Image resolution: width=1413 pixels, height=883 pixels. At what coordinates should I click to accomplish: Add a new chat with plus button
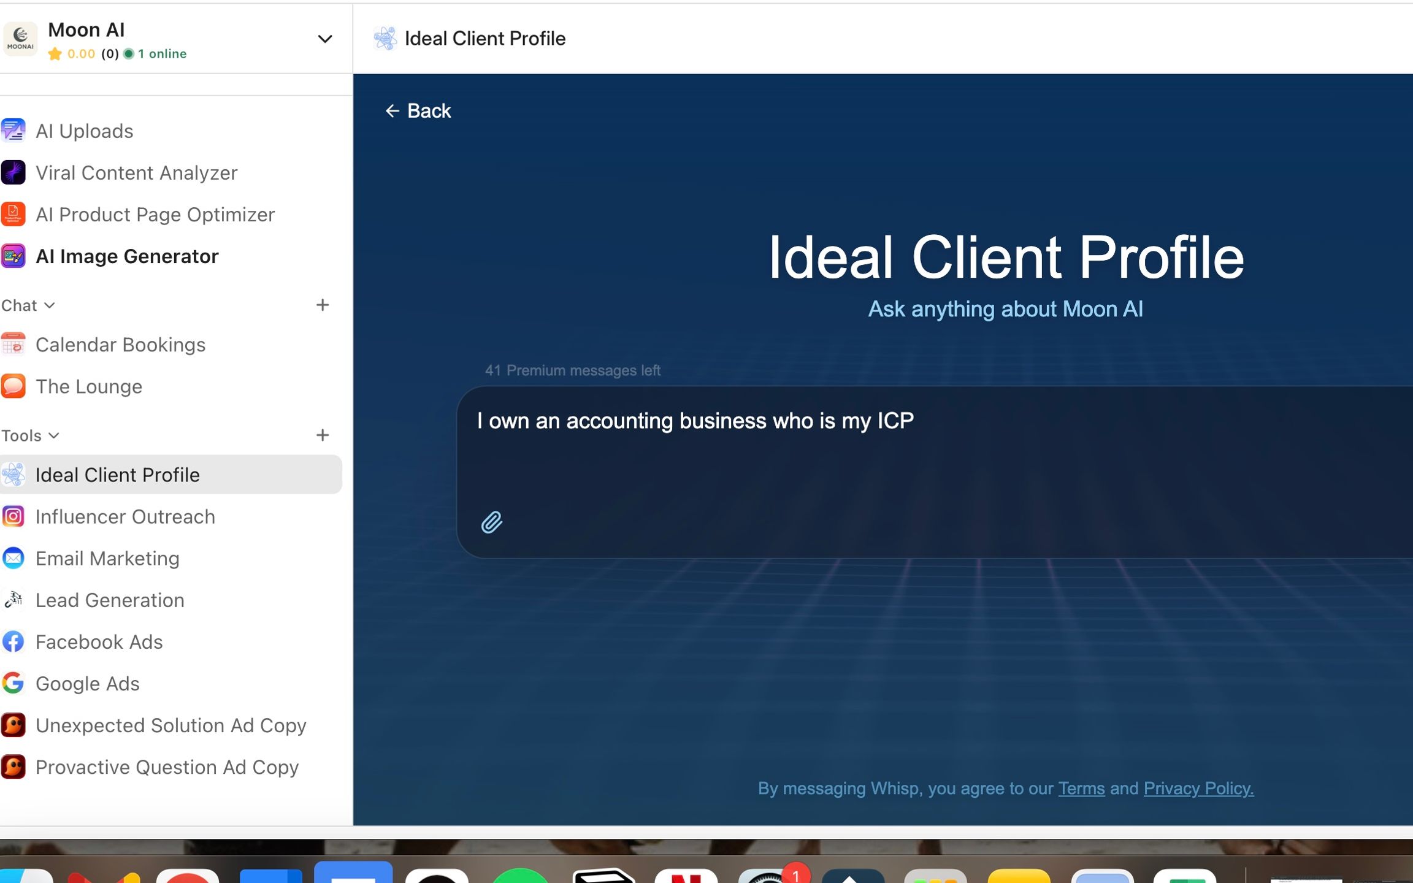click(323, 305)
